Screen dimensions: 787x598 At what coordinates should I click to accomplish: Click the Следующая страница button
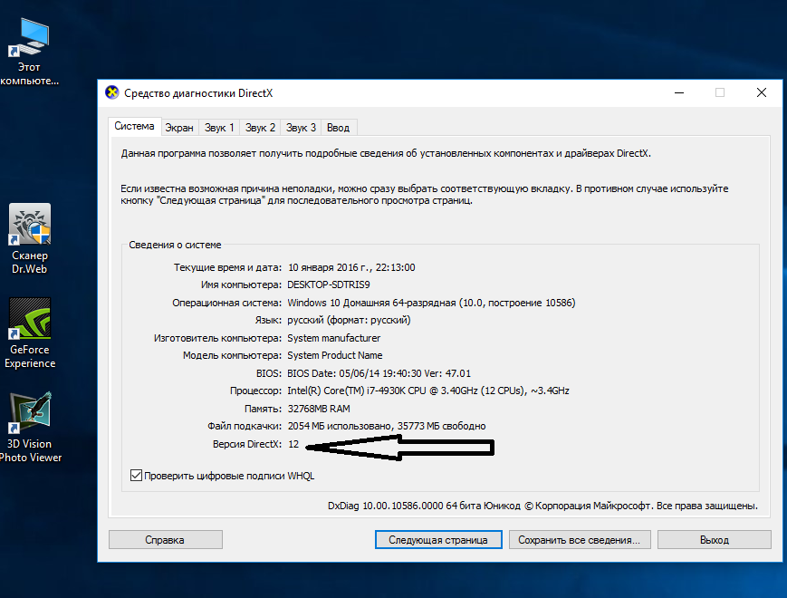tap(438, 540)
